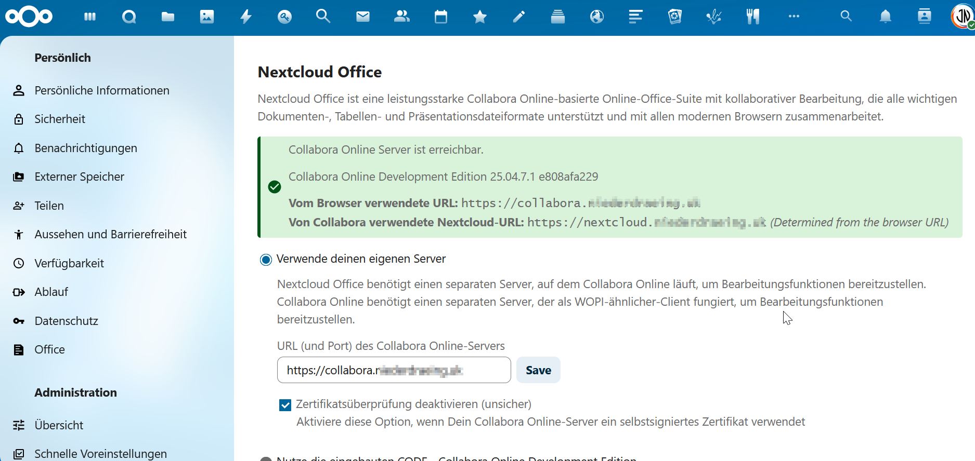Open Nextcloud Talk chat bubble icon

(129, 17)
